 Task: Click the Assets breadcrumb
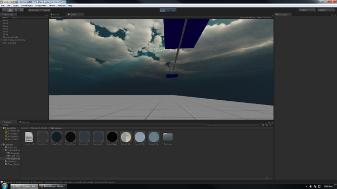point(24,128)
